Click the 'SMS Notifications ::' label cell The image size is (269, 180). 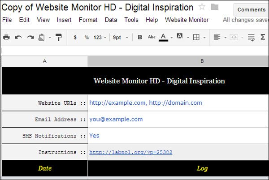[44, 136]
